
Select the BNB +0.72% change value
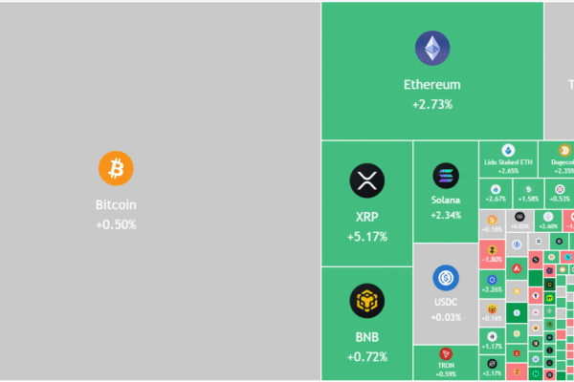pos(366,357)
